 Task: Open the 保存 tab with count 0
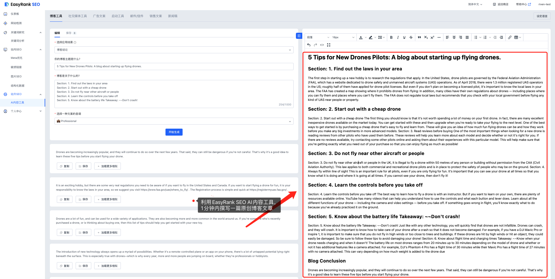click(x=71, y=33)
